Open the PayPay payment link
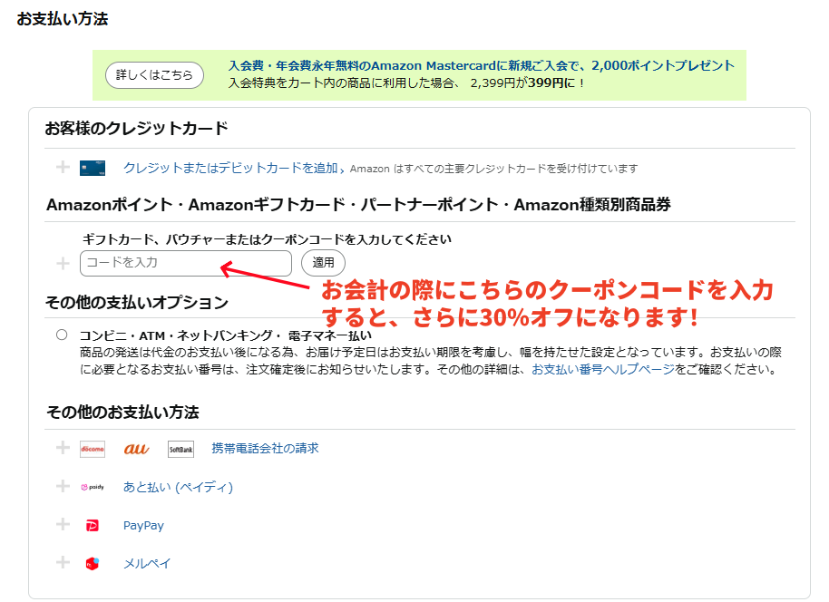 point(144,525)
